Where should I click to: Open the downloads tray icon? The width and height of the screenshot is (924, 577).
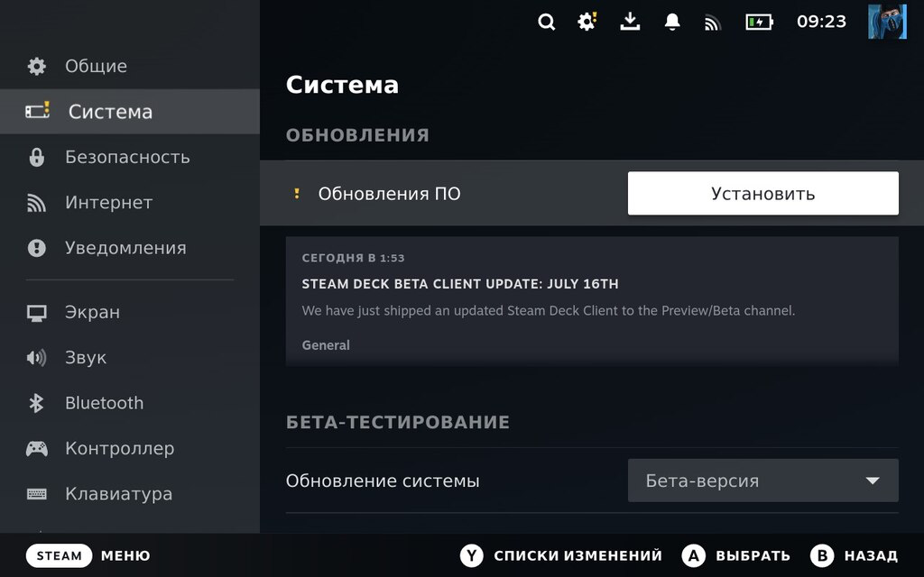coord(630,22)
